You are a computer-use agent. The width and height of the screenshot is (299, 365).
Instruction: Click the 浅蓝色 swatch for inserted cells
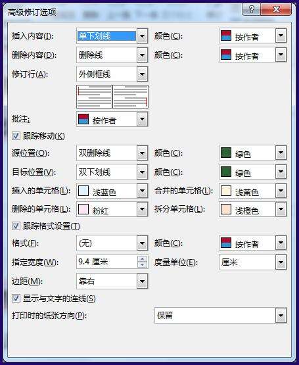pyautogui.click(x=83, y=191)
